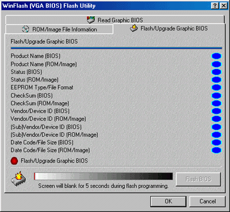Click the blue indicator for CheckSum (BIOS)
The width and height of the screenshot is (230, 212).
[216, 95]
